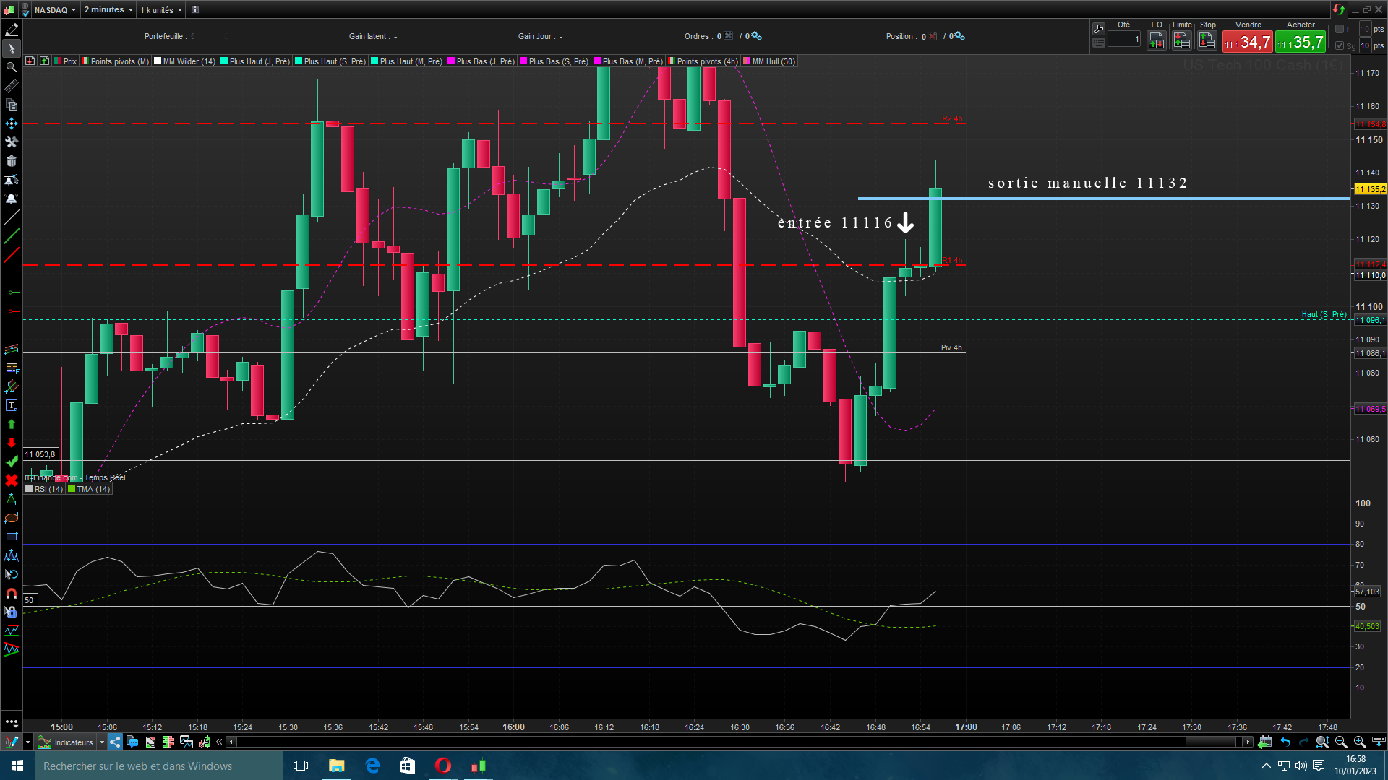Select the text T tool in the left toolbar

(x=12, y=406)
